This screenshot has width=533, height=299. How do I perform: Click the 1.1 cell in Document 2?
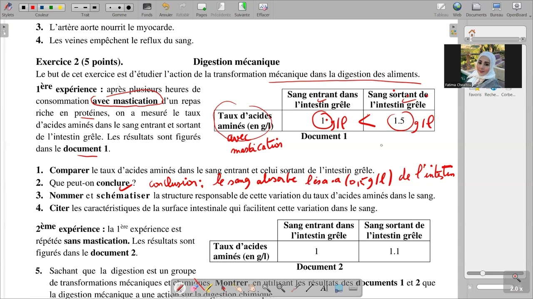(394, 251)
